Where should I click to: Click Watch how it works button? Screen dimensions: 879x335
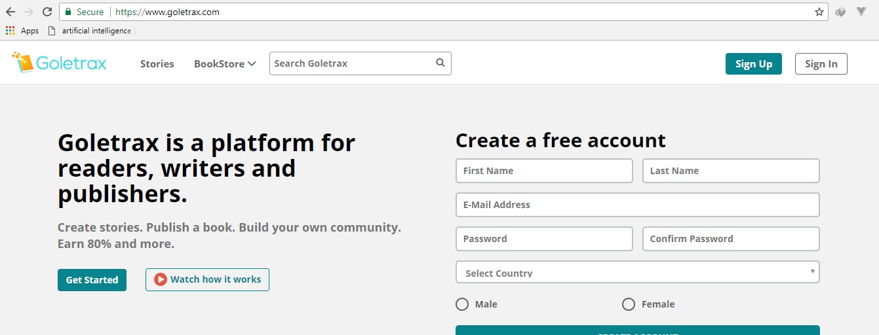point(207,279)
